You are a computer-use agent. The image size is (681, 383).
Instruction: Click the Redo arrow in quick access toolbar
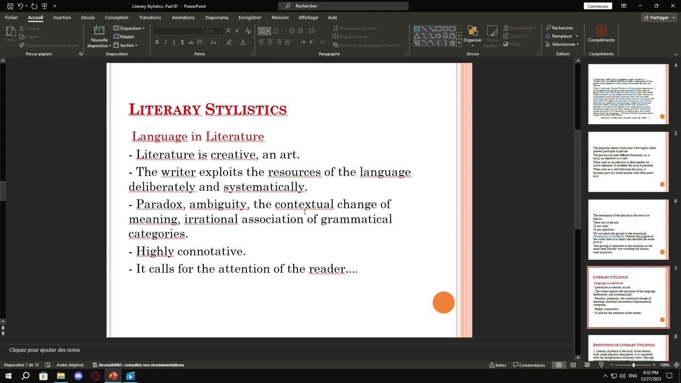click(x=34, y=6)
